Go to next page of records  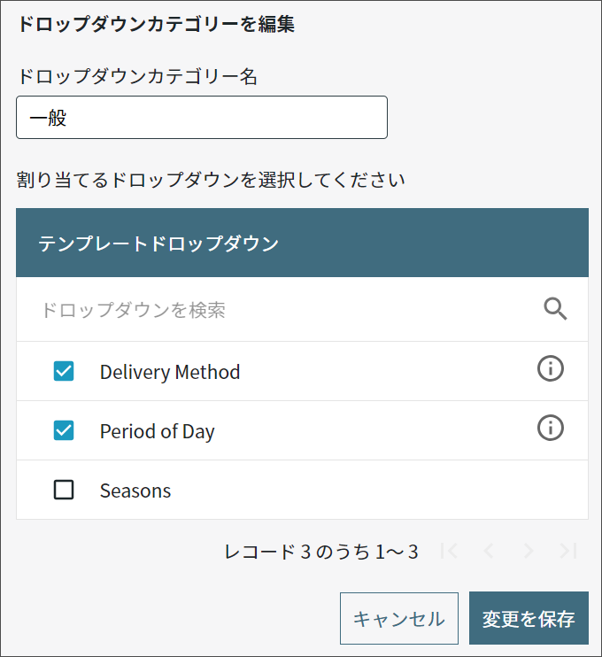(x=529, y=551)
